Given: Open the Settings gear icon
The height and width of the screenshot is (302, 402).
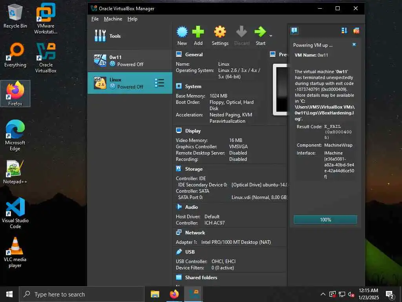Looking at the screenshot, I should click(220, 32).
